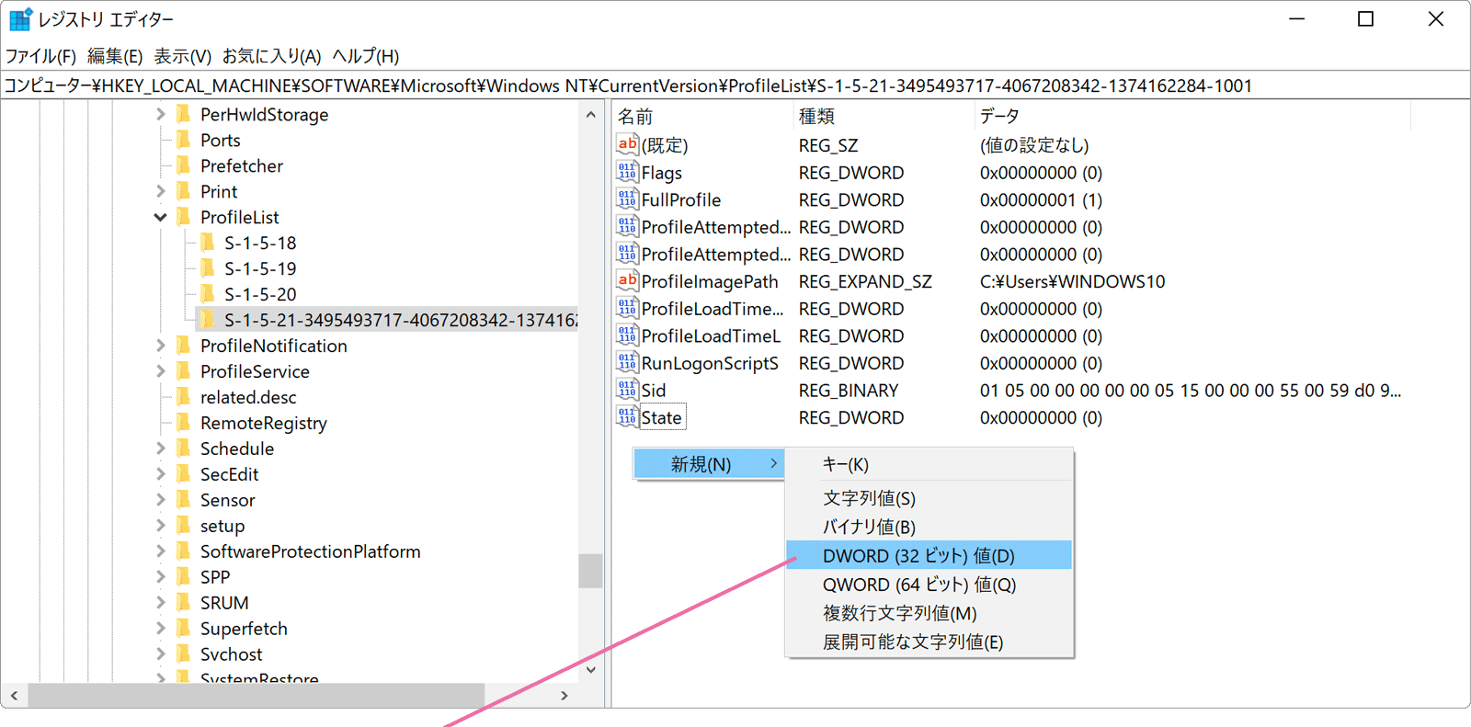The width and height of the screenshot is (1471, 727).
Task: Click the Print folder icon
Action: (x=183, y=191)
